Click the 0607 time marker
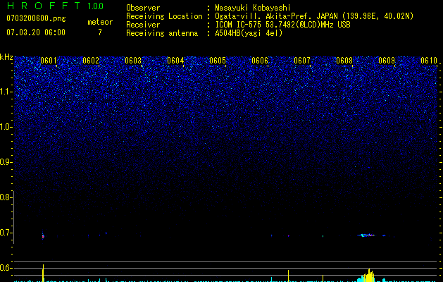The image size is (443, 282). pyautogui.click(x=302, y=61)
